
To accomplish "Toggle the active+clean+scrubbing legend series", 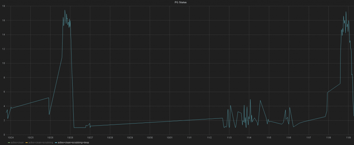I will (x=40, y=142).
